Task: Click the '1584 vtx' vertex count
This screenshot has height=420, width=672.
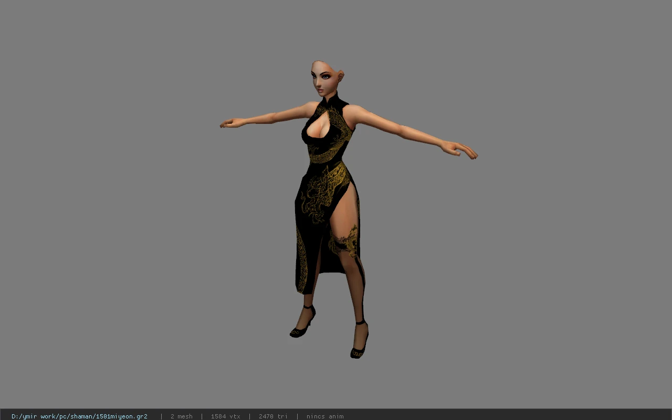Action: (225, 416)
